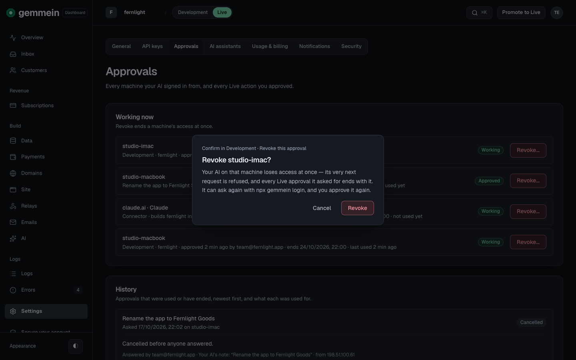576x360 pixels.
Task: Open Overview via its pulse icon
Action: point(13,38)
